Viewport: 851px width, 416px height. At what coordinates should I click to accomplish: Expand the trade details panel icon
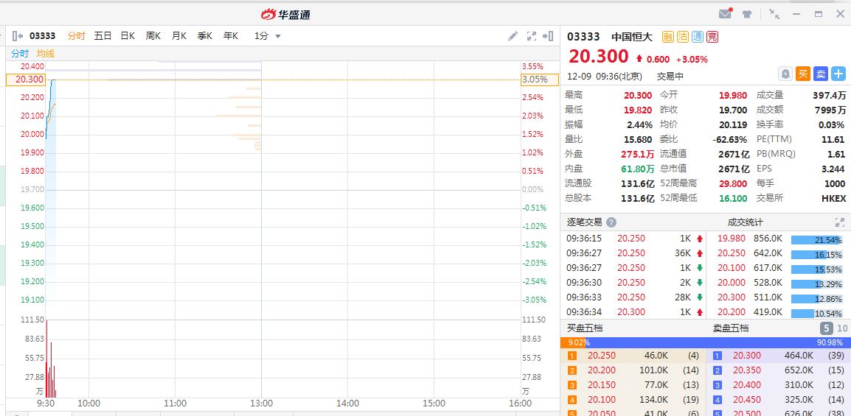tap(839, 222)
